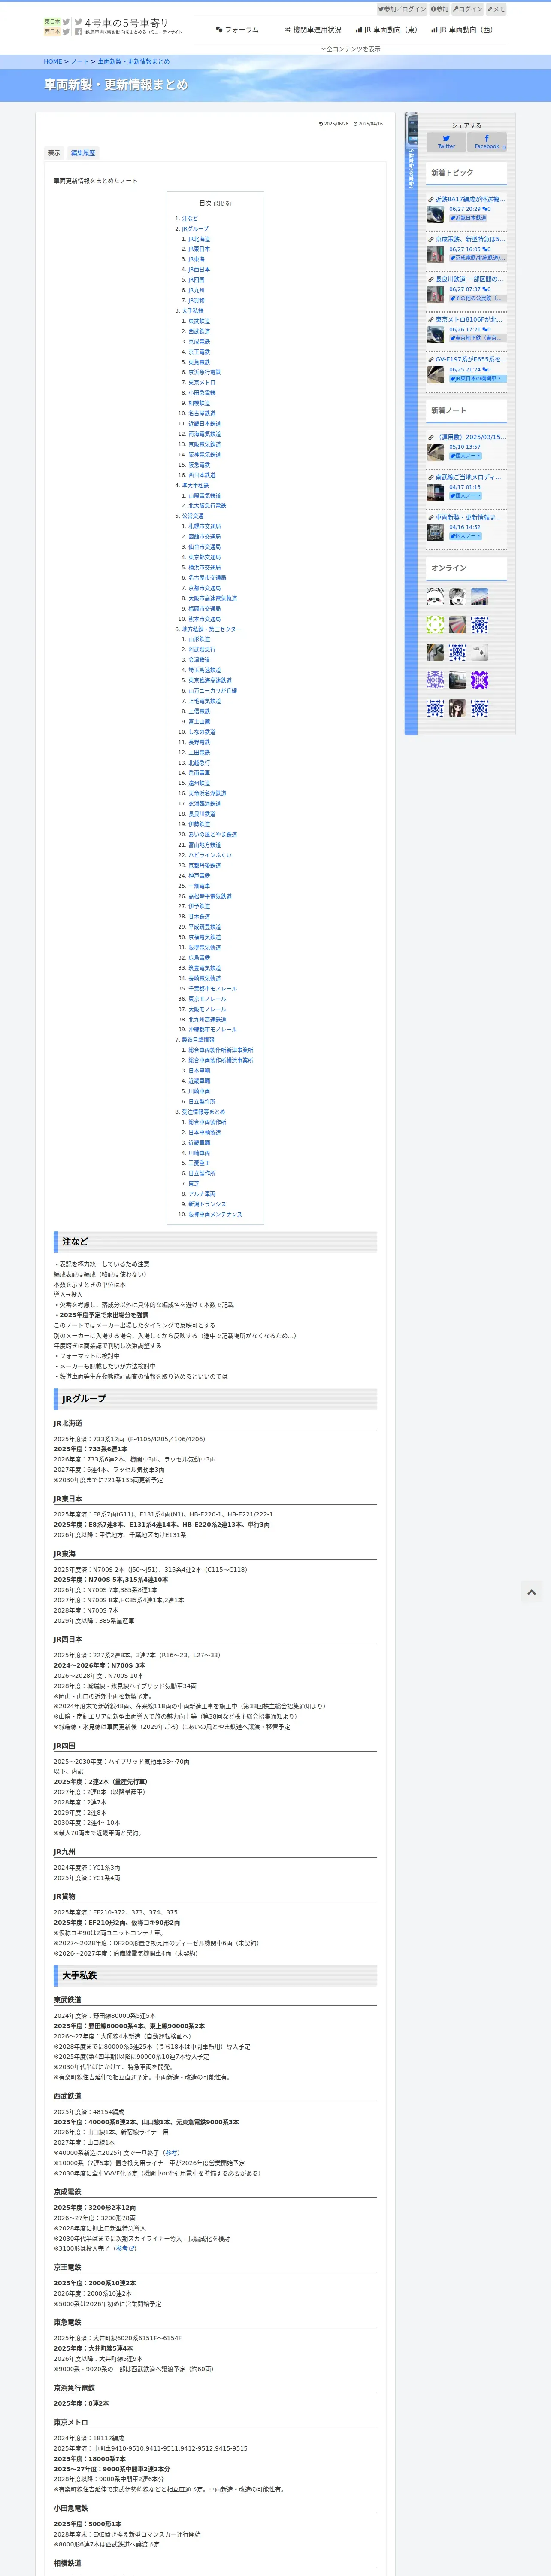Click 個人ノート tag under 05/10 13:57
551x2576 pixels.
click(x=465, y=456)
